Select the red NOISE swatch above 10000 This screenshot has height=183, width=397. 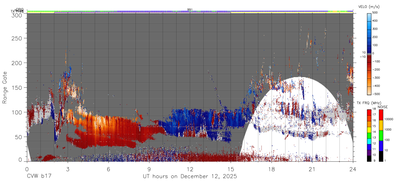point(381,115)
